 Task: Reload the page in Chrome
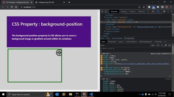tap(12, 7)
